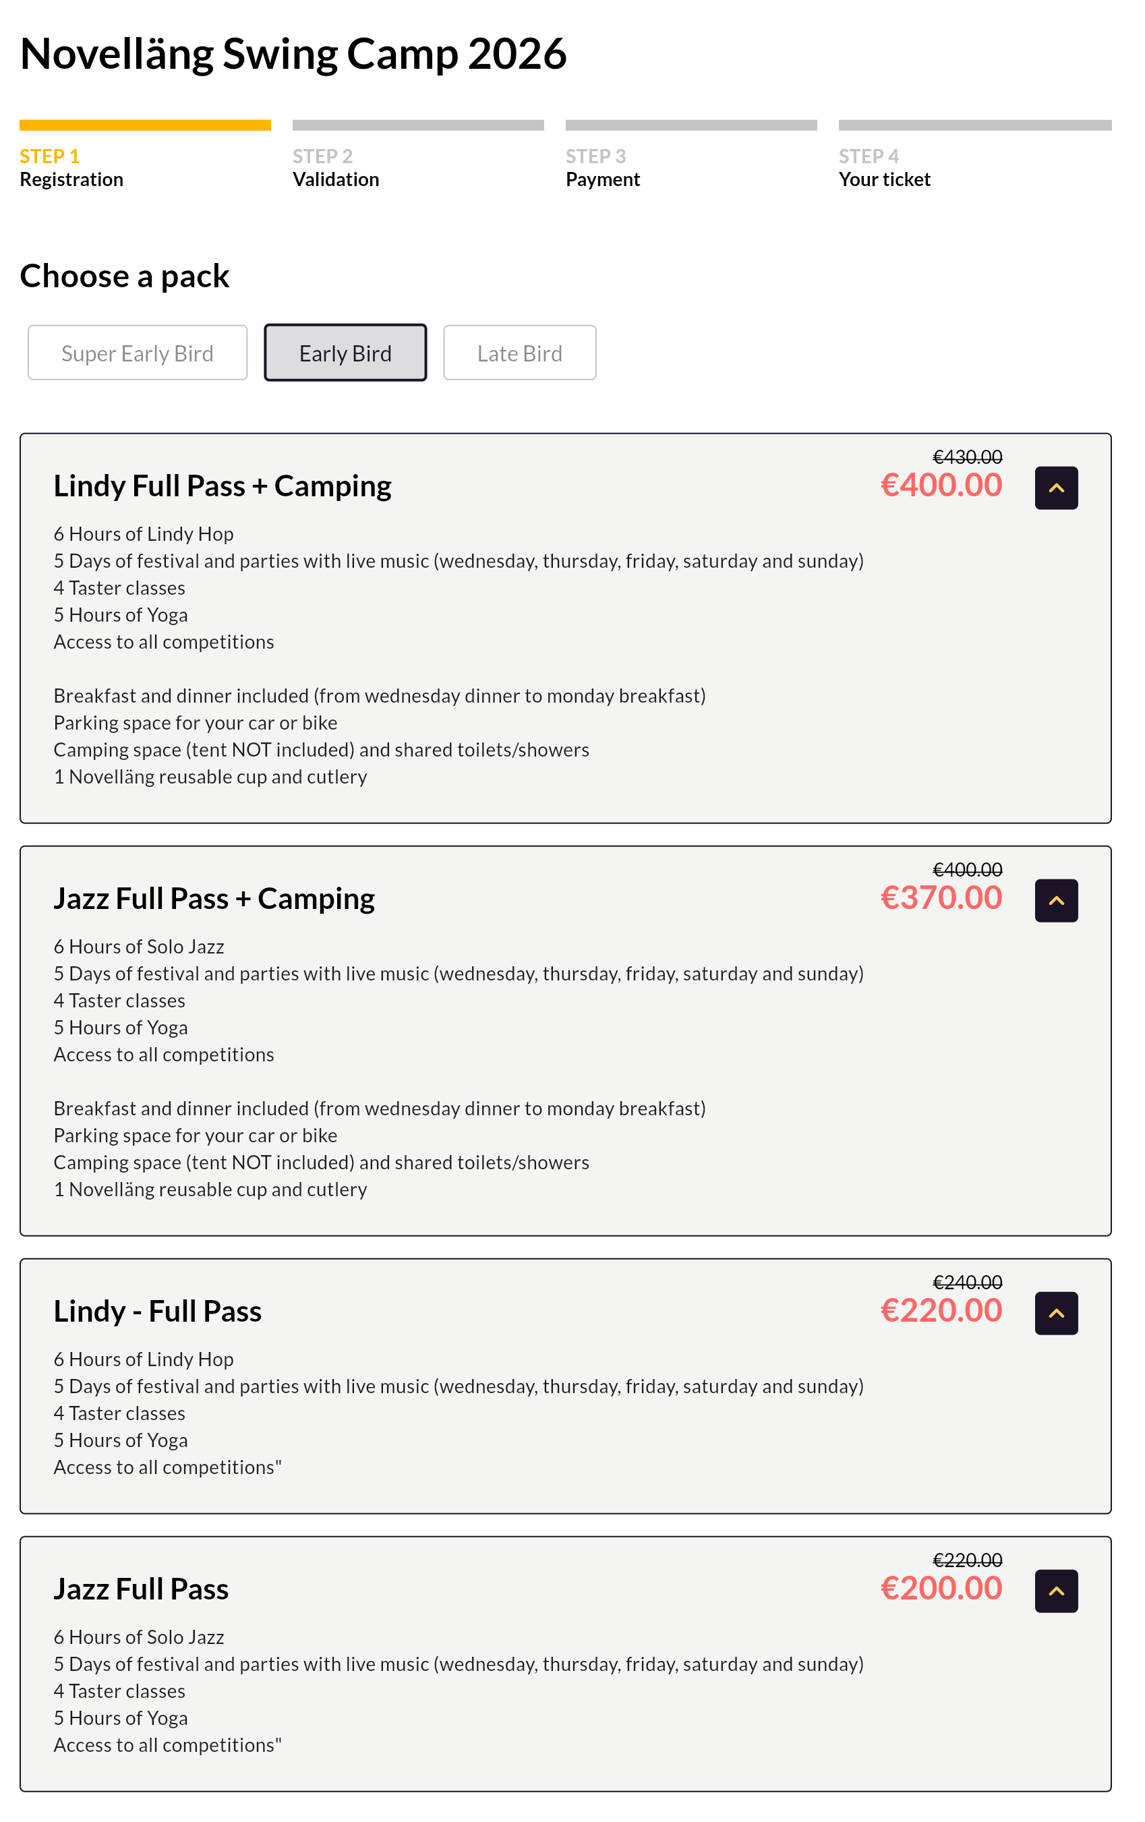Screen dimensions: 1145x1822
Task: Collapse the Lindy - Full Pass card
Action: (x=1056, y=1313)
